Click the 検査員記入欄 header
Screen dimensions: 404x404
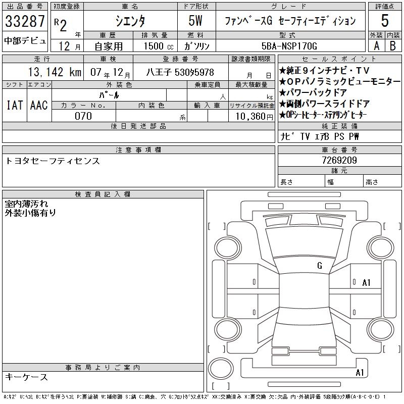tap(103, 194)
